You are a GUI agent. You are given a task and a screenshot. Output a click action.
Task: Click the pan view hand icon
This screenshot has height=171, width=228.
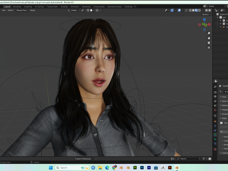pos(209,38)
